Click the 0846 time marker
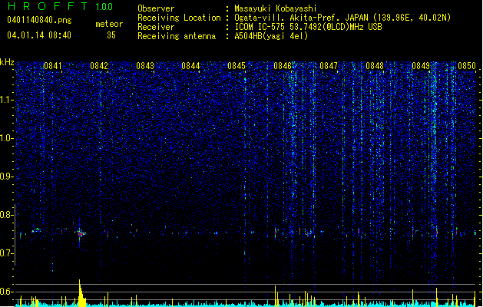This screenshot has height=307, width=483. click(283, 66)
